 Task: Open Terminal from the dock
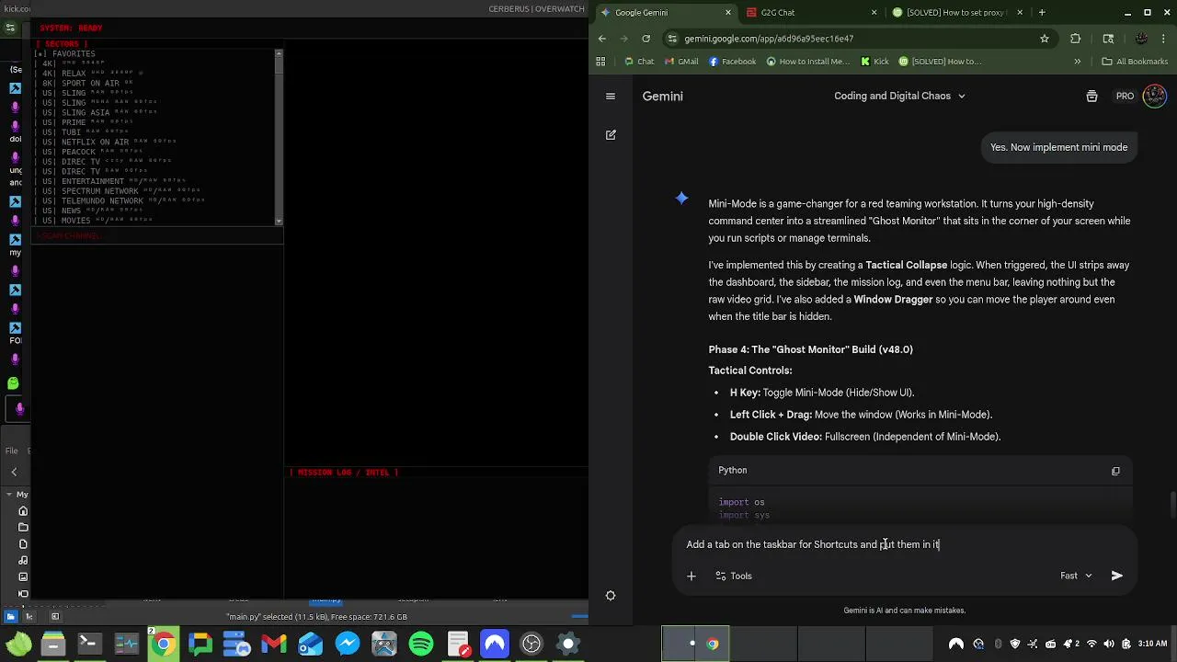(90, 644)
